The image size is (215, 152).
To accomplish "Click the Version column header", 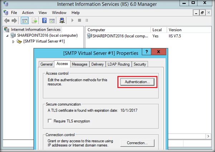I will click(x=175, y=30).
